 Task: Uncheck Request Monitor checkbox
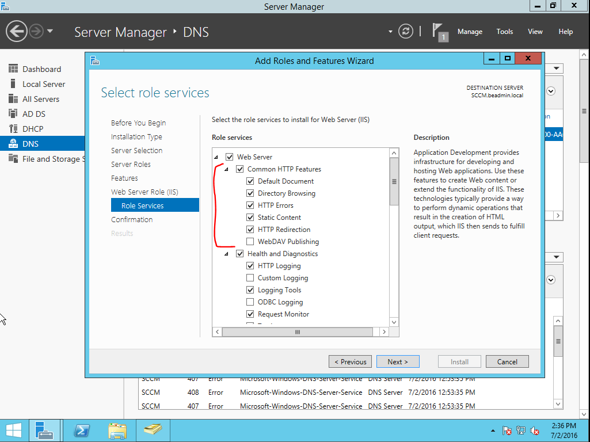250,314
